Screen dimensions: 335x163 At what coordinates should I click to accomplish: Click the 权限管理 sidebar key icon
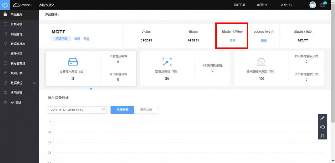coord(5,54)
